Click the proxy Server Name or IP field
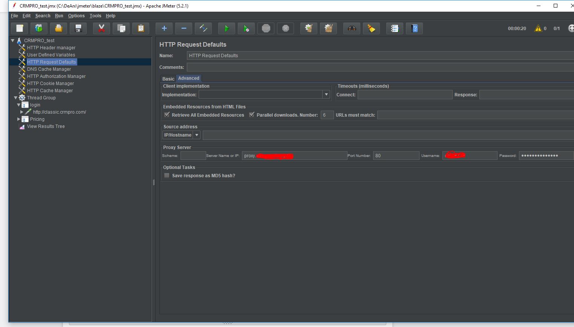Viewport: 574px width, 327px height. click(x=294, y=155)
